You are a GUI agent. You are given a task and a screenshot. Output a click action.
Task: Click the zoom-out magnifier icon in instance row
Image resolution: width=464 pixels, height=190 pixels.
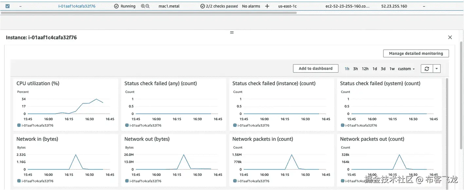(x=147, y=6)
